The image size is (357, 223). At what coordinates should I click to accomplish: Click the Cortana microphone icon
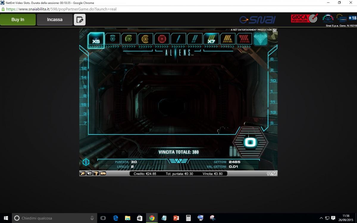[x=92, y=218]
